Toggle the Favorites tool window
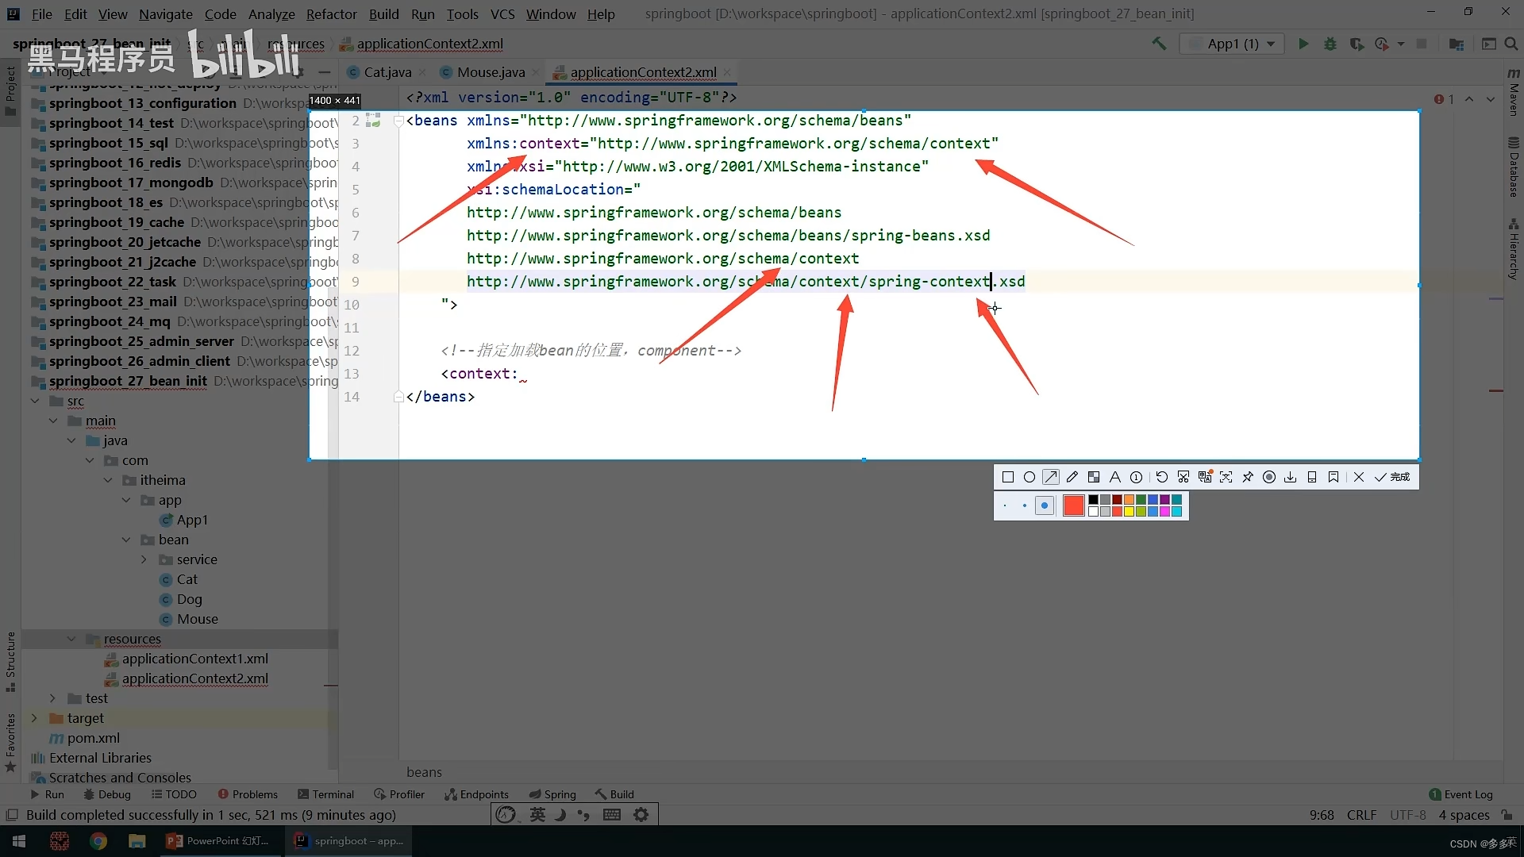Viewport: 1524px width, 857px height. [x=10, y=742]
